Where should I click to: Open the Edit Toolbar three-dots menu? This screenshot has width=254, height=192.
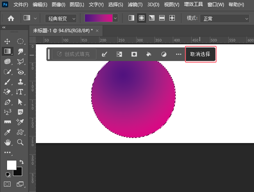click(7, 152)
